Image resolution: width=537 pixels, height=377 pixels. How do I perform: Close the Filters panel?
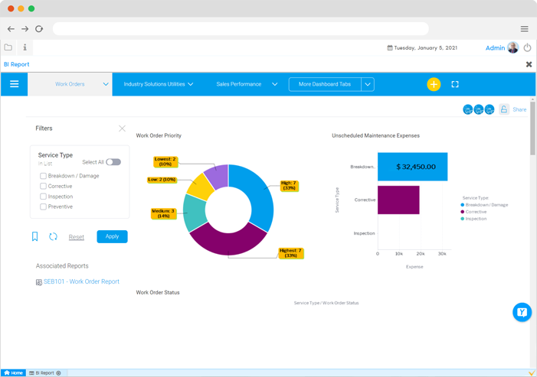(122, 128)
